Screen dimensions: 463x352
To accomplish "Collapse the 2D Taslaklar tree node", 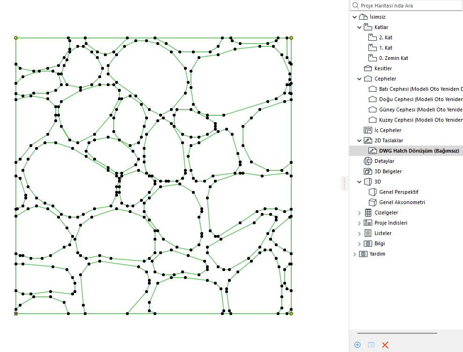I will (360, 140).
